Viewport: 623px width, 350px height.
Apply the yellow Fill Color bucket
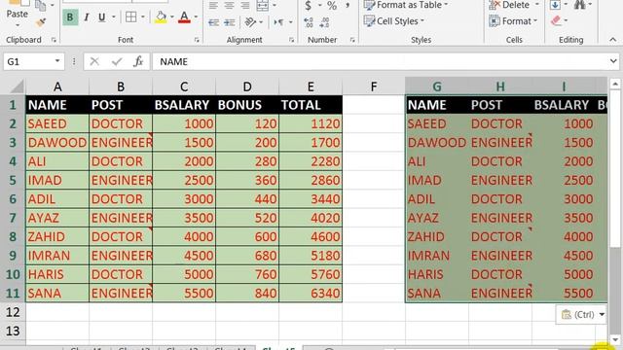click(x=161, y=17)
